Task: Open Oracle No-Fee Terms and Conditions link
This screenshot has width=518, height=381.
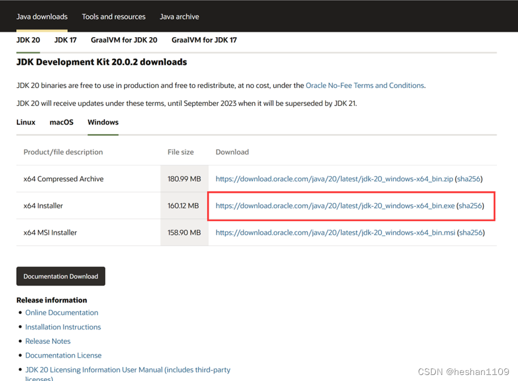Action: (365, 86)
